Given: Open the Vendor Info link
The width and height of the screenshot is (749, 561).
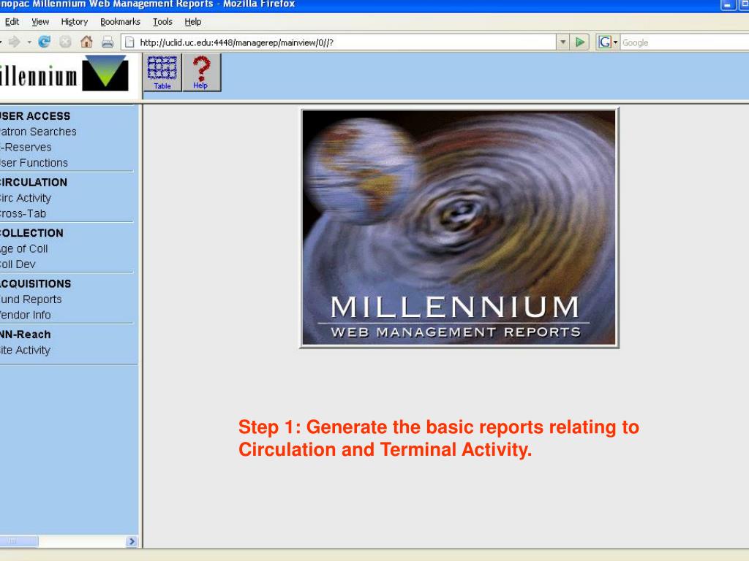Looking at the screenshot, I should coord(25,315).
